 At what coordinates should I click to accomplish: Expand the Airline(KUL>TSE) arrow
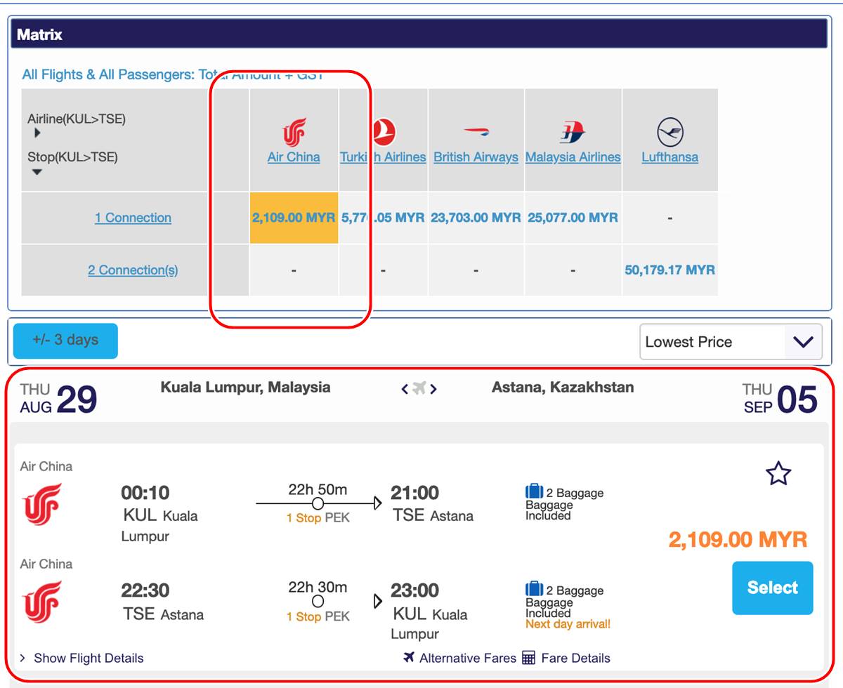[x=37, y=133]
